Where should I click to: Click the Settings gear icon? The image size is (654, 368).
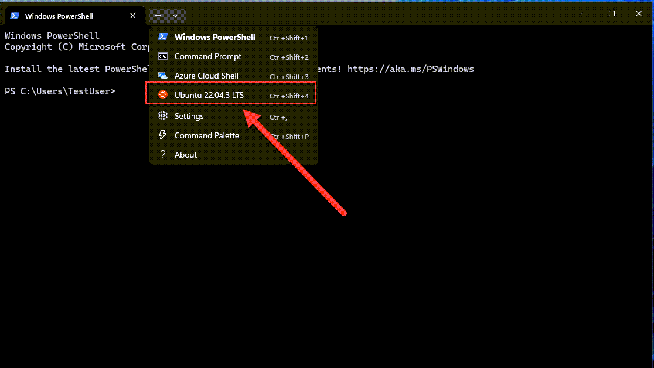[x=163, y=115]
